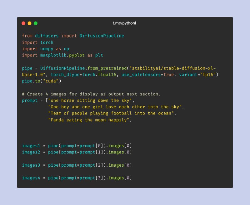Screen dimensions: 250x205
Task: Click the '# Create 4 images' comment
Action: click(x=91, y=94)
